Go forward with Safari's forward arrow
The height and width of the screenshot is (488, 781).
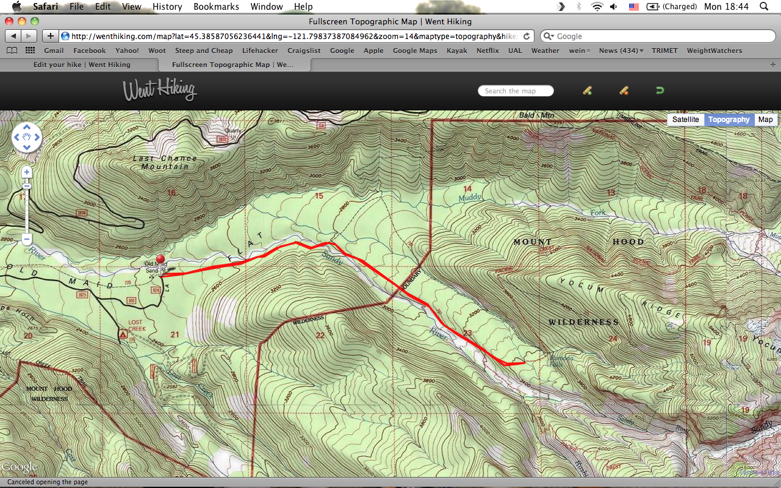(x=29, y=36)
